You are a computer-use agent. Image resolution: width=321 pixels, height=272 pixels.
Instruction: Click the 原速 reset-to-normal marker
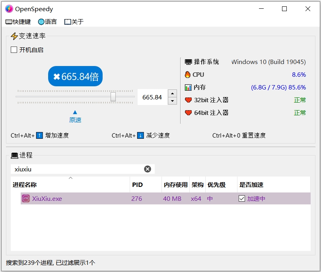click(75, 120)
